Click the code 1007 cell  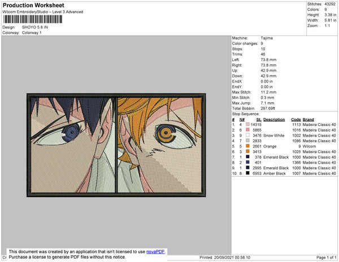pyautogui.click(x=297, y=173)
